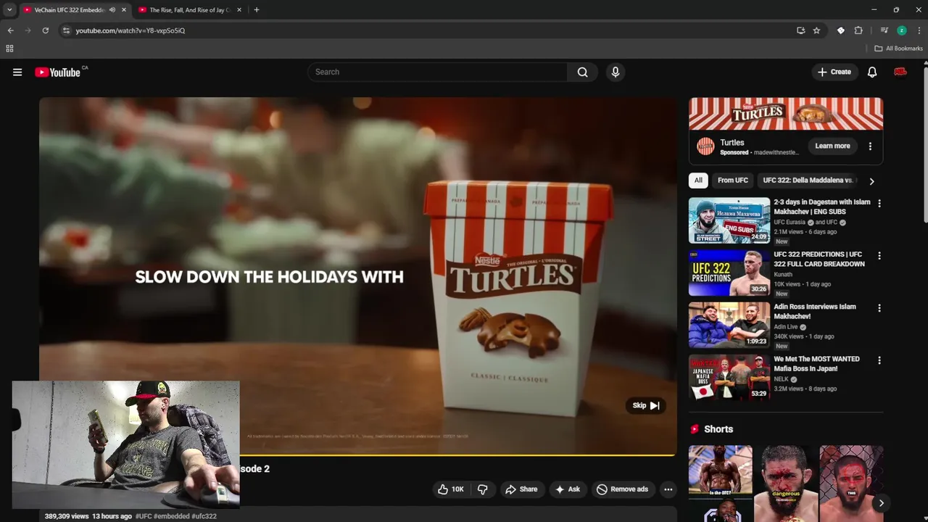
Task: View site information icon in the address bar
Action: (66, 30)
